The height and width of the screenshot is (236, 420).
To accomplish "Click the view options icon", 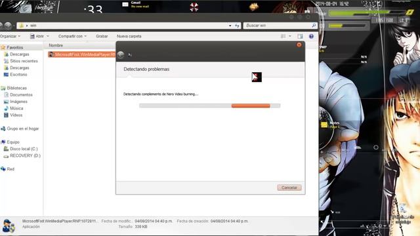I will pyautogui.click(x=283, y=36).
